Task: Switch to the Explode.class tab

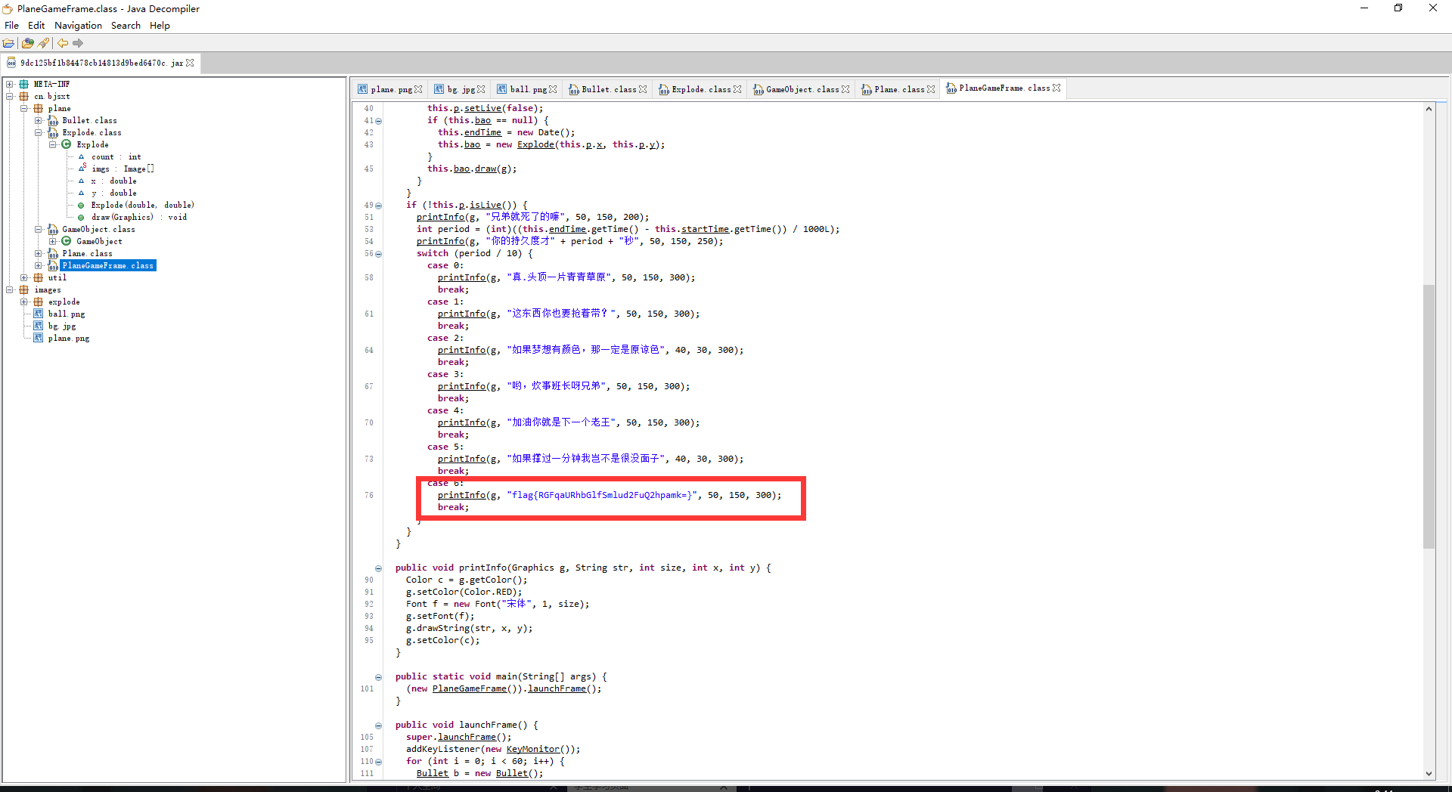Action: 701,89
